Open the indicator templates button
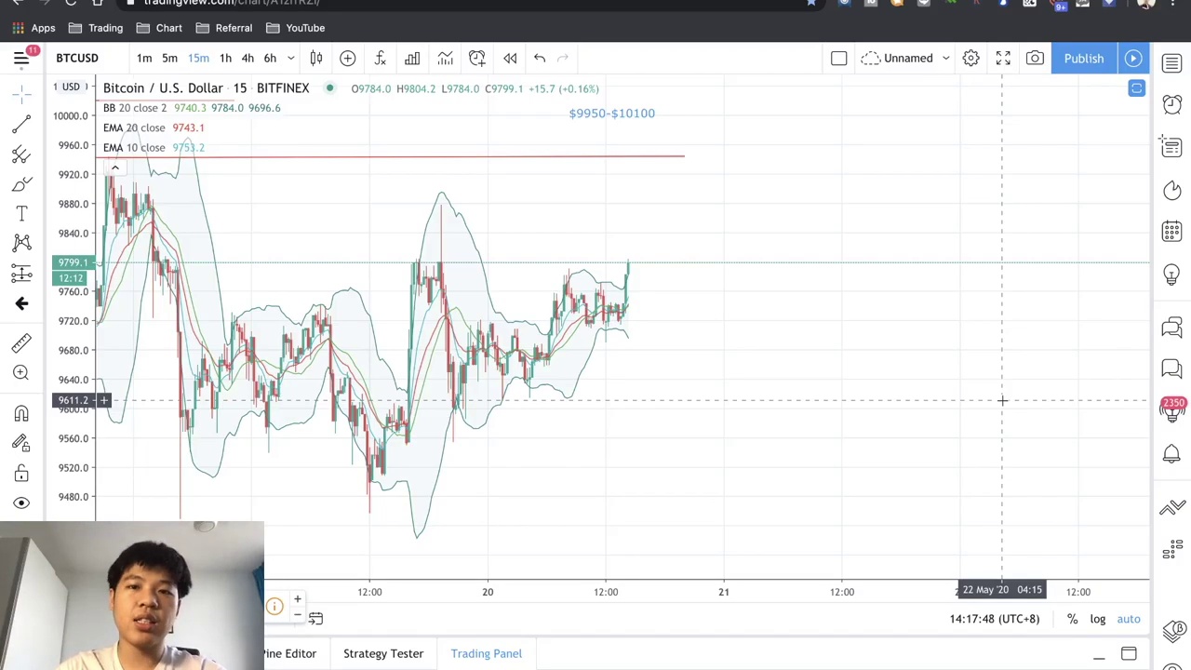 [445, 59]
